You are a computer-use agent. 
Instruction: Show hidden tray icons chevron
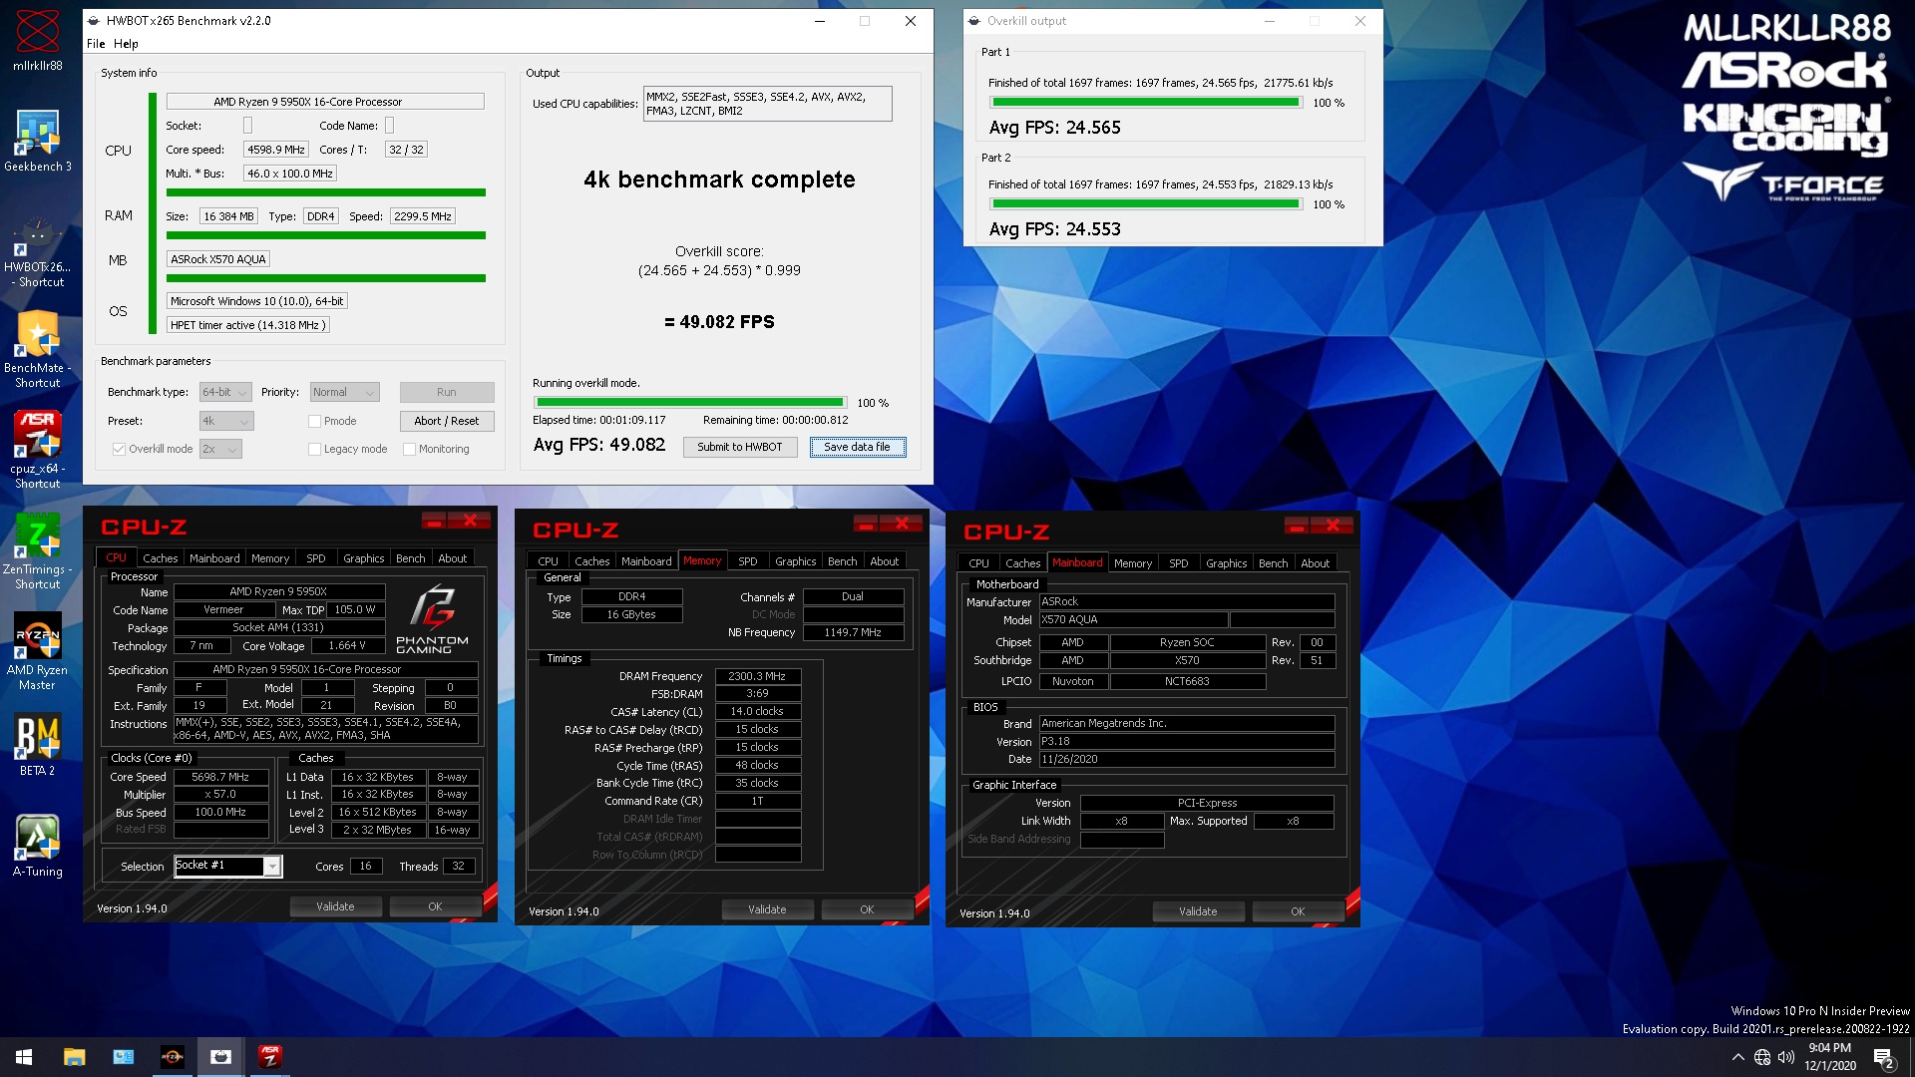click(x=1738, y=1057)
